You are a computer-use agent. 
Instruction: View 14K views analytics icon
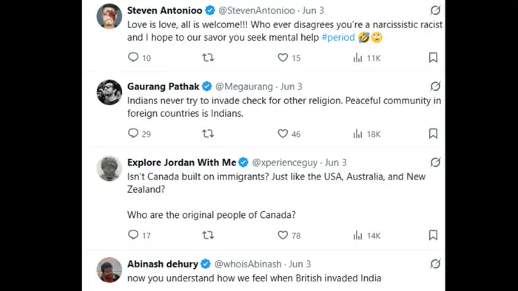pyautogui.click(x=357, y=236)
